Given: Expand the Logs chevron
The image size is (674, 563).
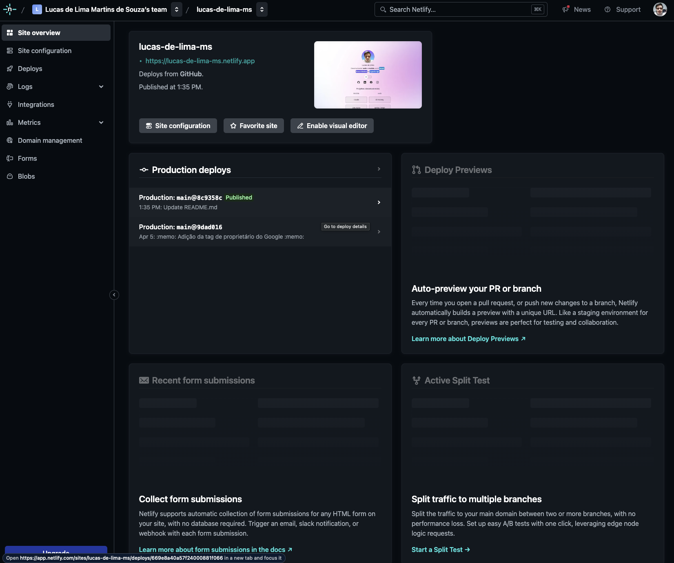Looking at the screenshot, I should point(101,86).
